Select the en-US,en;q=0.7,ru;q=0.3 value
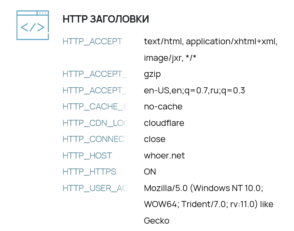 coord(194,91)
